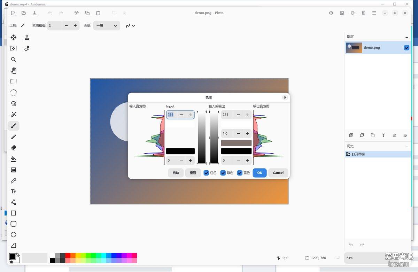Choose the Magic Wand tool
Image resolution: width=418 pixels, height=272 pixels.
[14, 115]
